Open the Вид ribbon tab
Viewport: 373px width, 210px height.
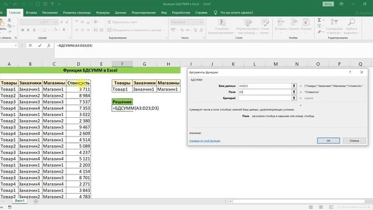pos(164,13)
